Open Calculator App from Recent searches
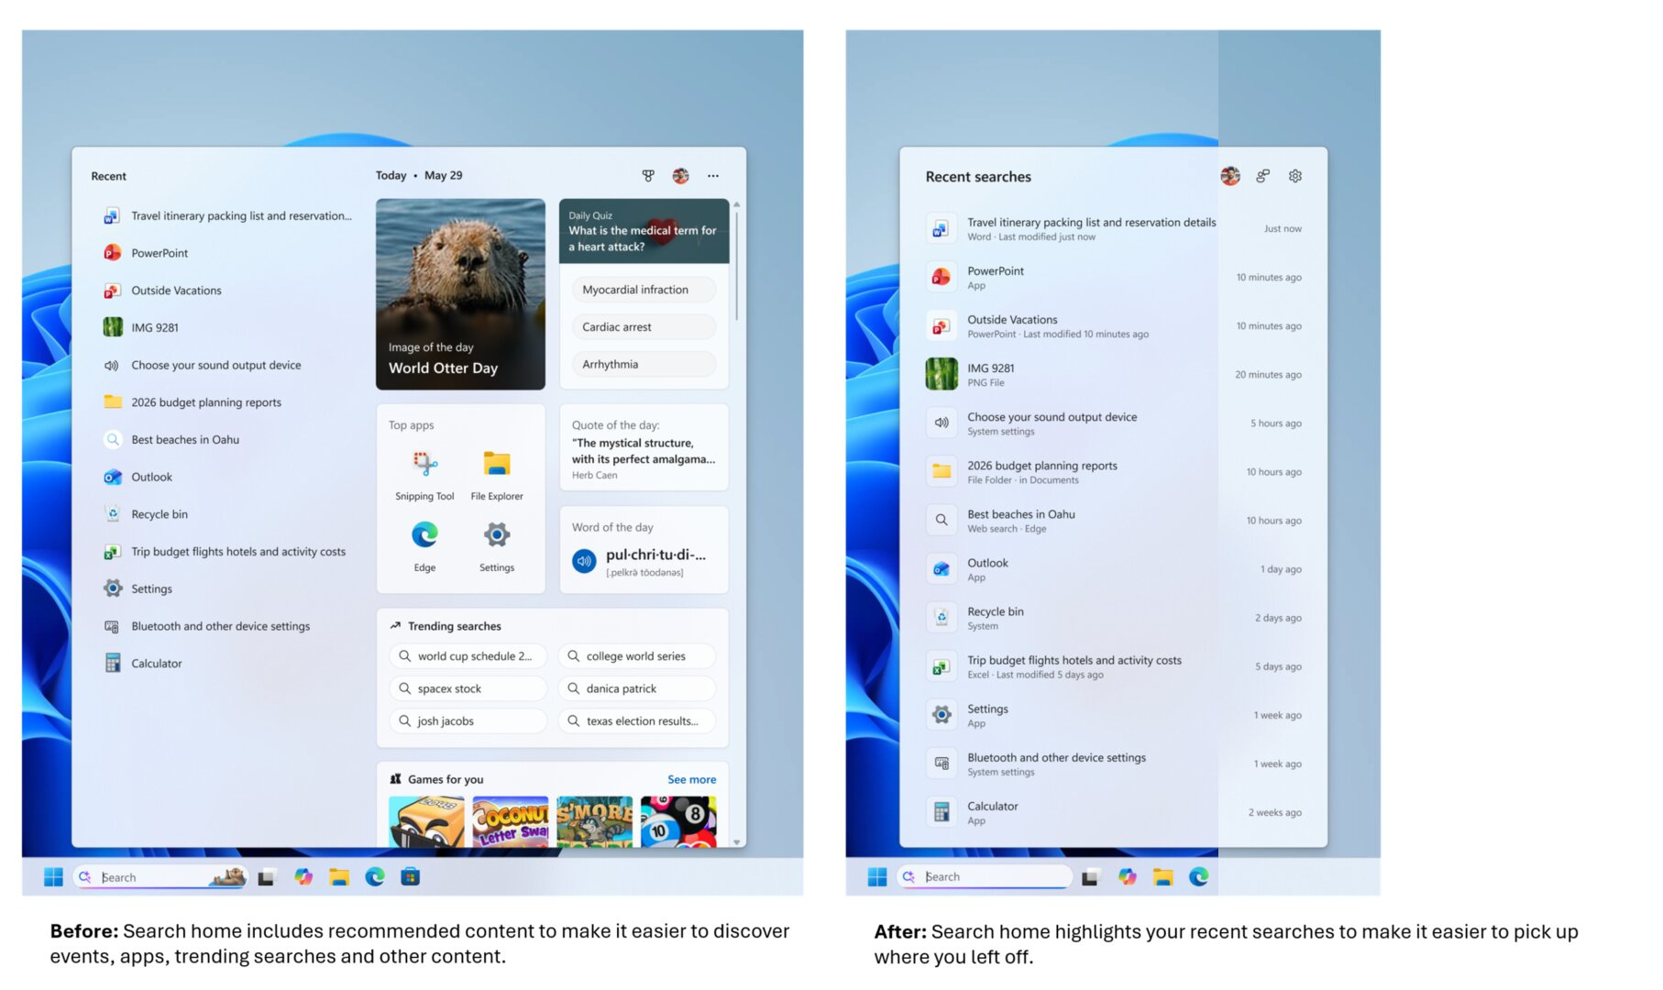 (1114, 813)
